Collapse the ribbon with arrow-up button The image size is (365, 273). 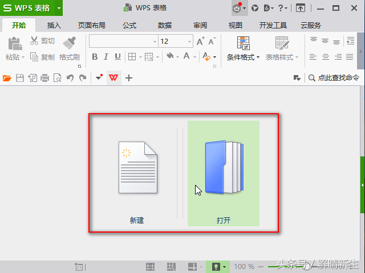(301, 9)
